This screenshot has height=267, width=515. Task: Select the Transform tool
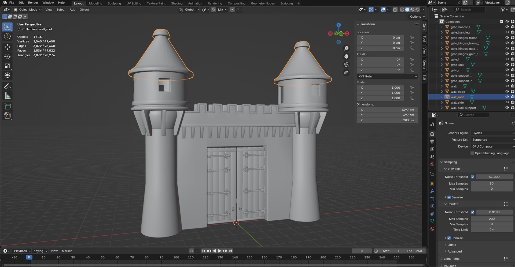(7, 75)
